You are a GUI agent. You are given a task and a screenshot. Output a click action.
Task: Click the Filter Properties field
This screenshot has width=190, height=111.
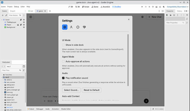coord(175,23)
